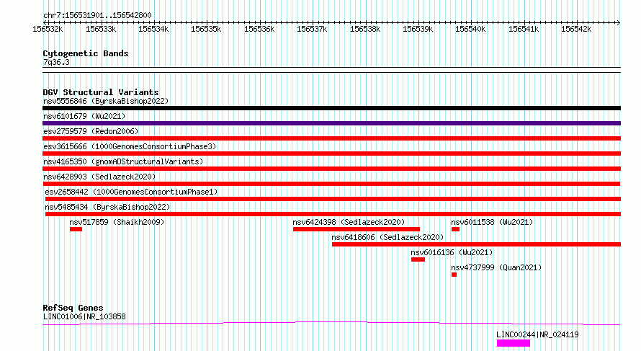Click the nsv6101679 (Wu2021) label

tap(84, 116)
